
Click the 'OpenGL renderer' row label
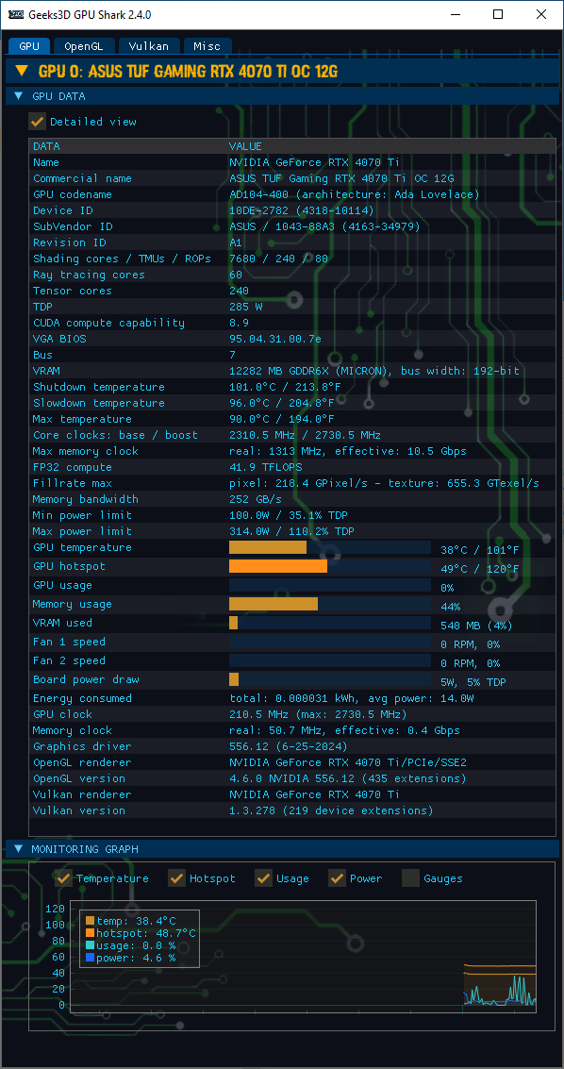point(82,762)
